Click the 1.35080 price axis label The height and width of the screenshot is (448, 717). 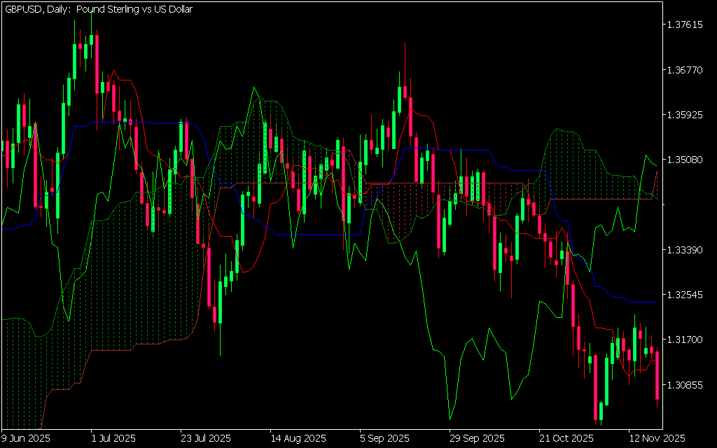tap(685, 160)
